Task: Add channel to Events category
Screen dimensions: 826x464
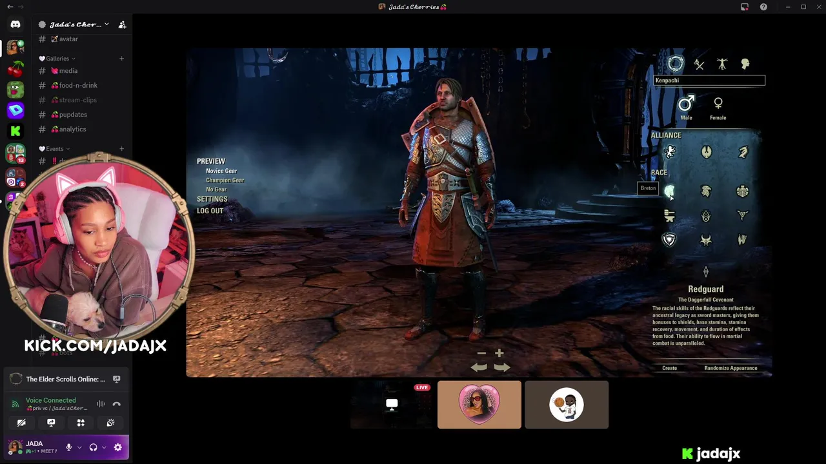Action: click(121, 149)
